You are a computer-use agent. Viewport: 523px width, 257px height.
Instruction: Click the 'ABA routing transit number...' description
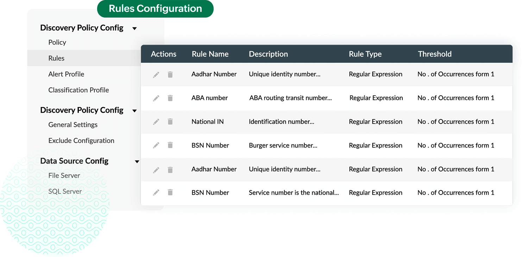pyautogui.click(x=290, y=98)
